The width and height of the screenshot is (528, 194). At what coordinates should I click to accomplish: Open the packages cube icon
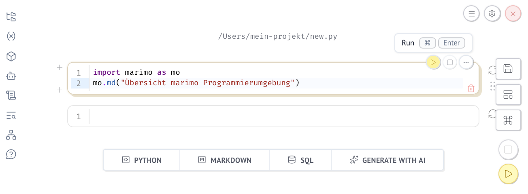[x=11, y=56]
